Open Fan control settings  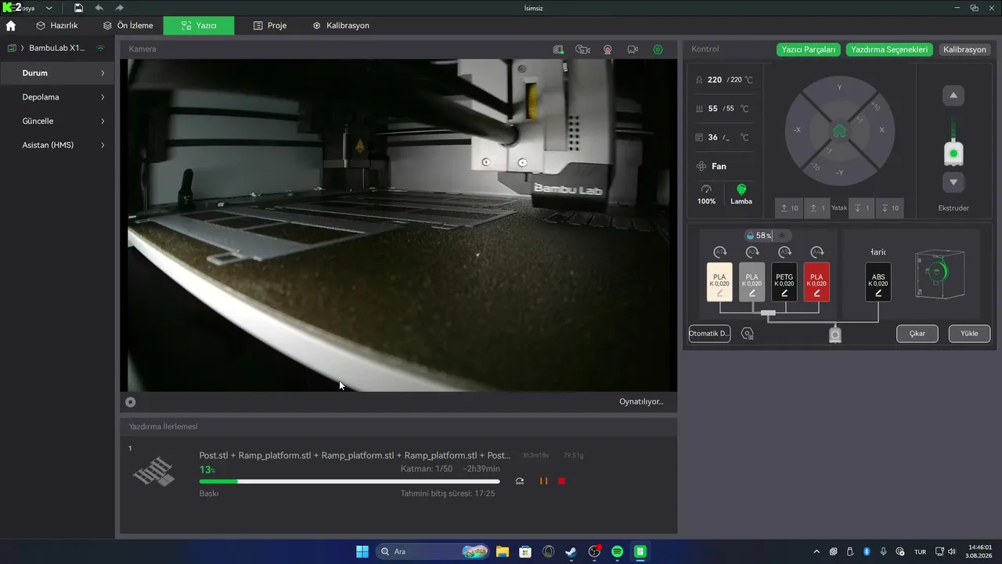[x=712, y=166]
